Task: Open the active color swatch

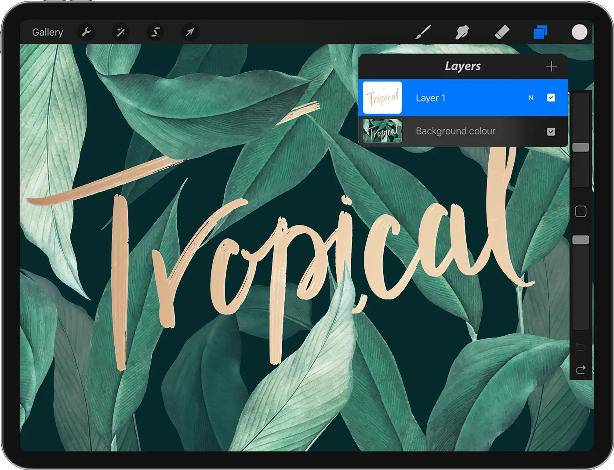Action: click(x=579, y=32)
